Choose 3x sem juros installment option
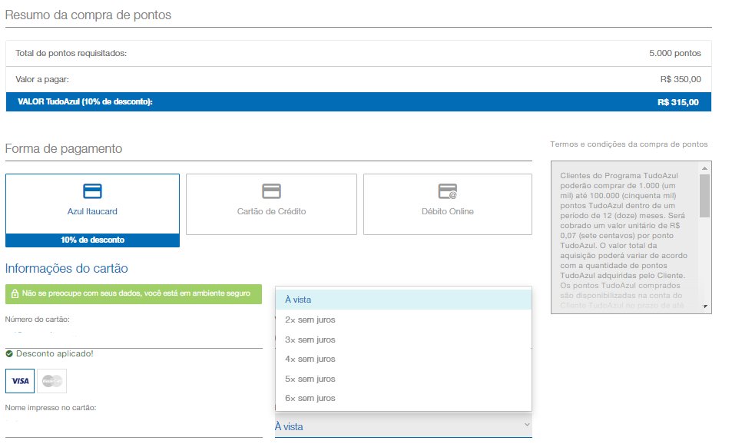This screenshot has height=444, width=732. [x=403, y=340]
